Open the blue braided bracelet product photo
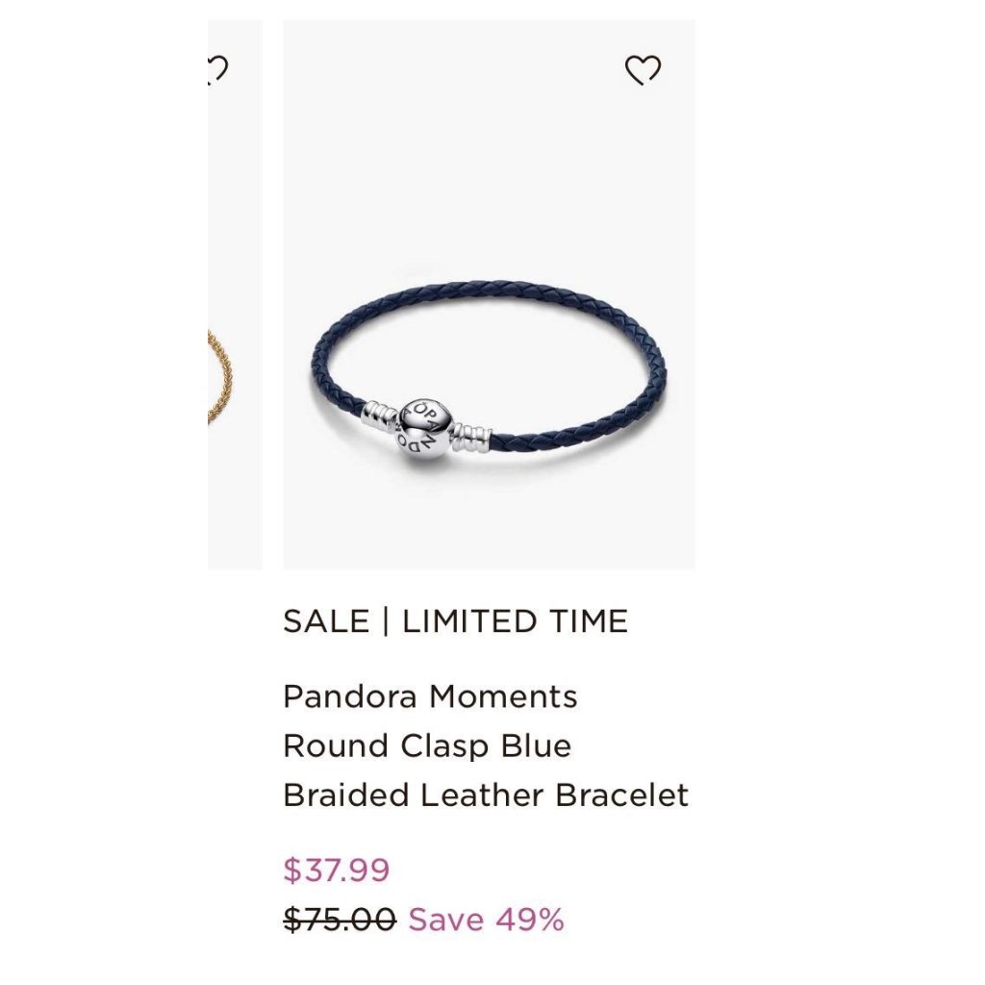 point(489,294)
